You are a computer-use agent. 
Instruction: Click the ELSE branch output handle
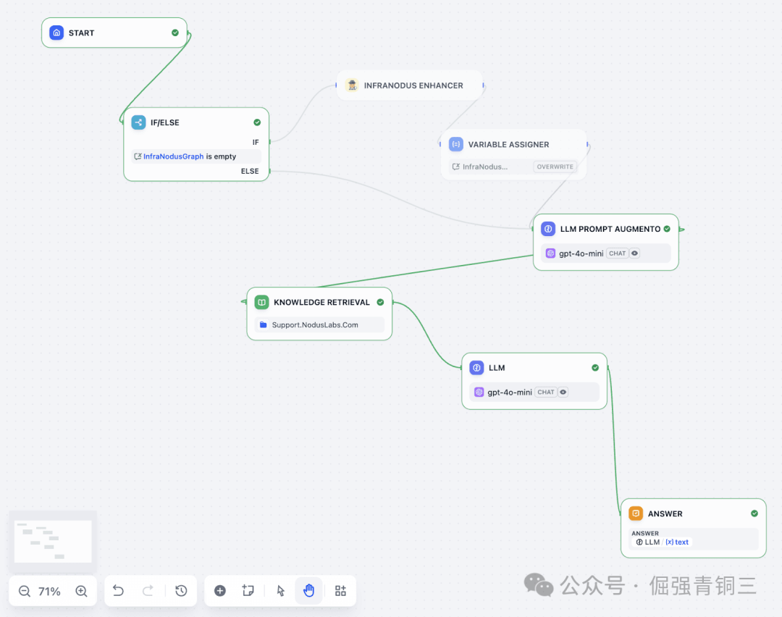(270, 171)
